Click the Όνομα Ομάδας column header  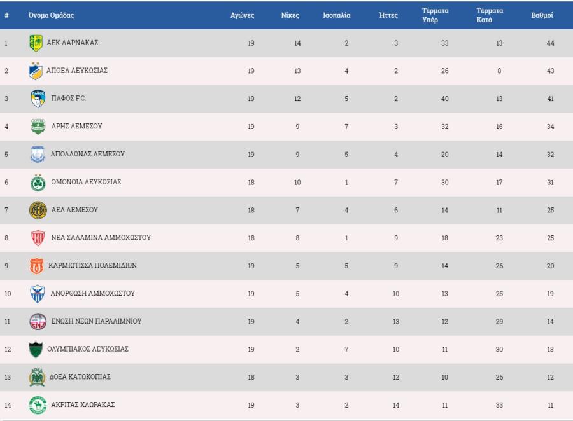(x=51, y=15)
